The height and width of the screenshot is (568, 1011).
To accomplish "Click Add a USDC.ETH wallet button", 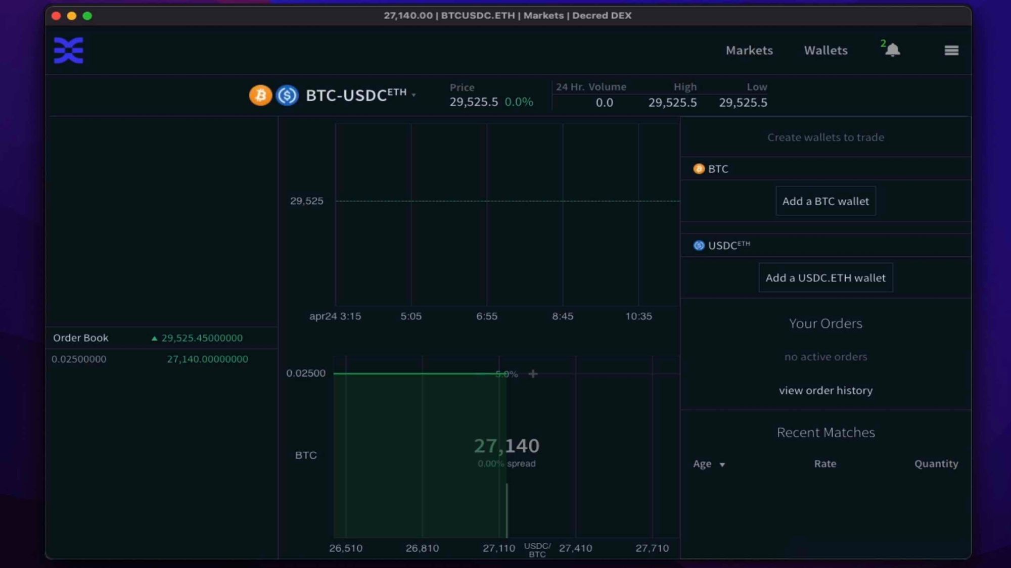I will [825, 277].
